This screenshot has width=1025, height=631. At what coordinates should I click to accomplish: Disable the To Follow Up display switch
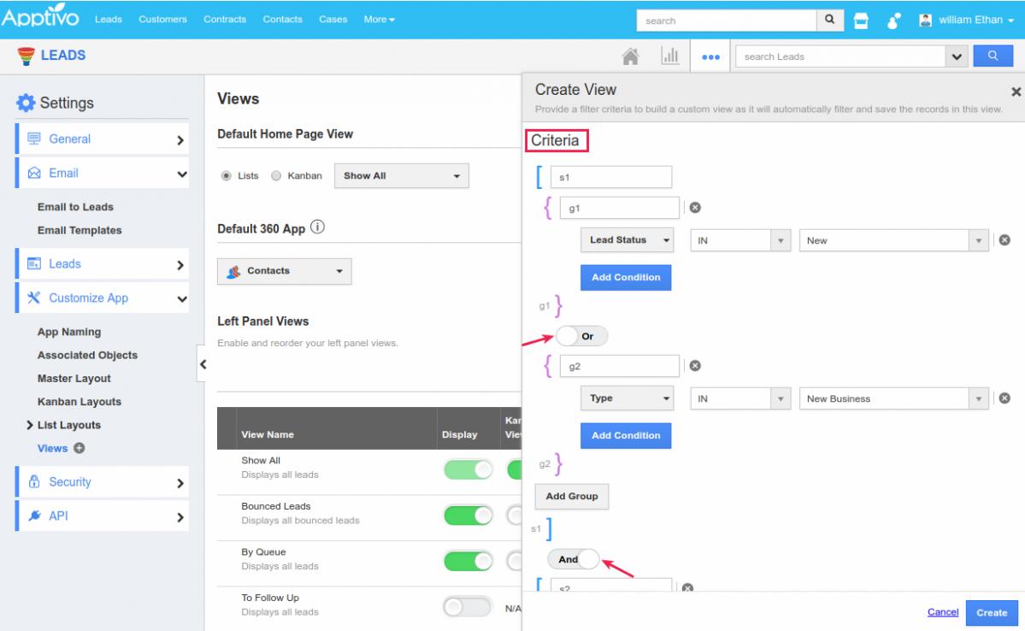point(468,606)
